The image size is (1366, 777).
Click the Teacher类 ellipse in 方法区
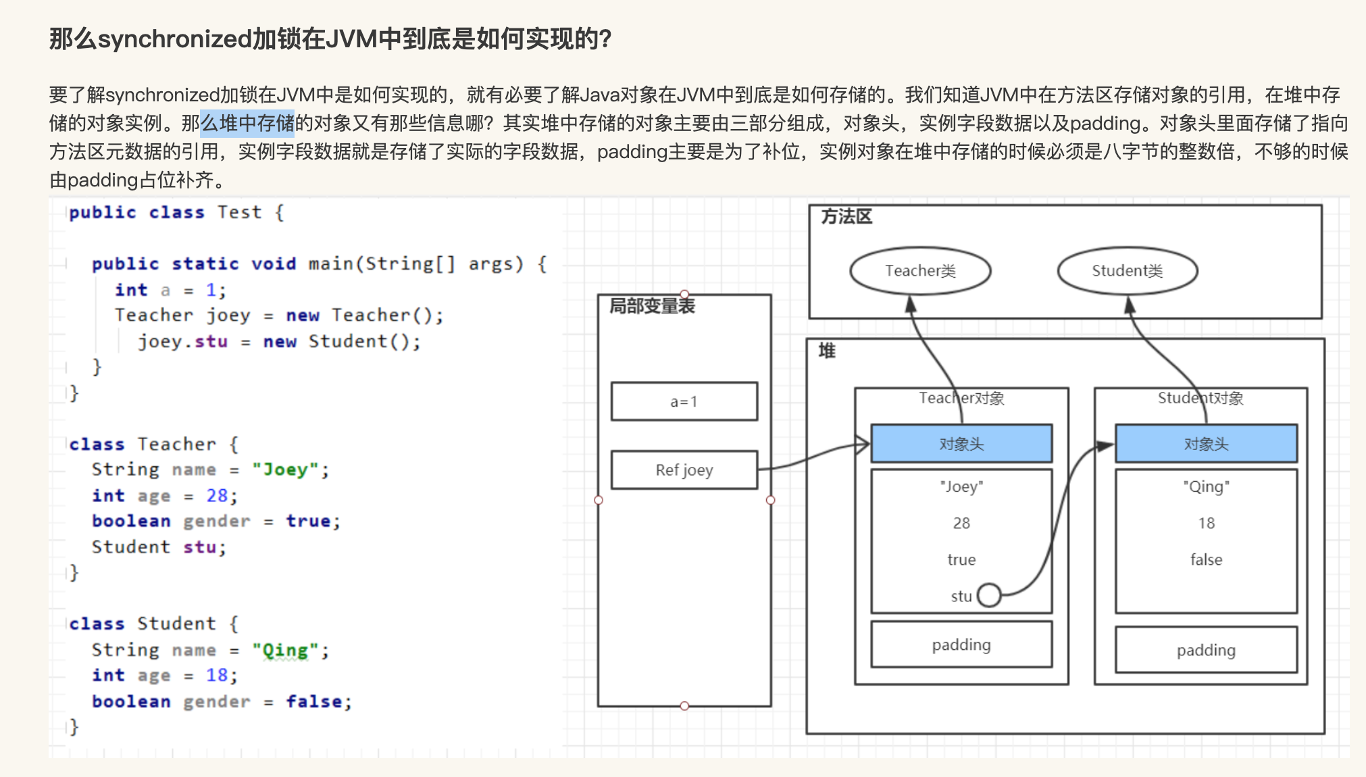920,271
